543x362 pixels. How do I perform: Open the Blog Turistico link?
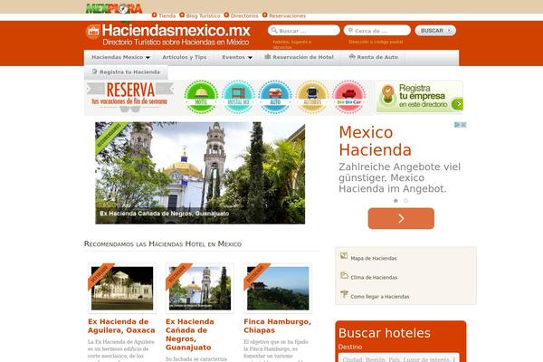click(x=203, y=15)
